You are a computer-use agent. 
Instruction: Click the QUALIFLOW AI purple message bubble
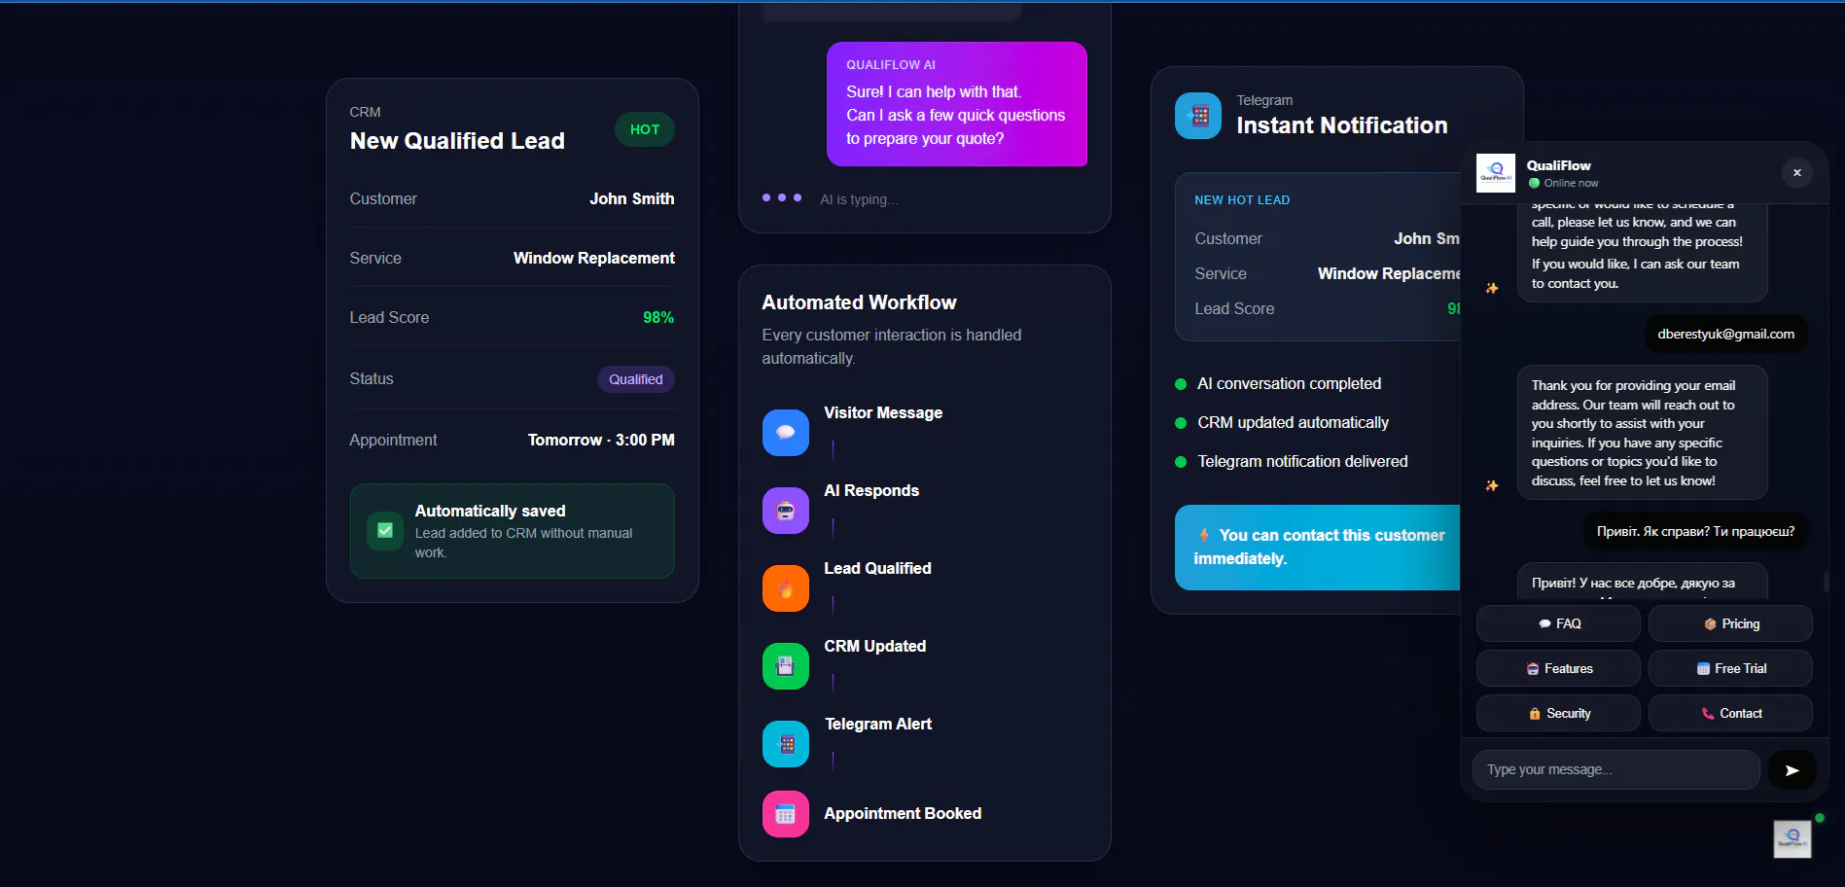click(957, 104)
